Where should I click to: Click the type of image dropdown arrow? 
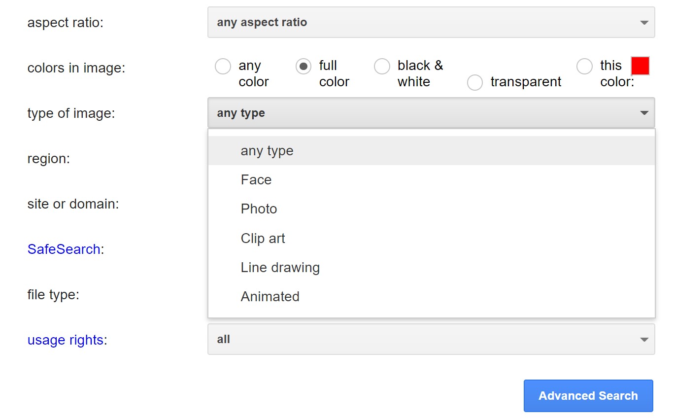coord(643,113)
